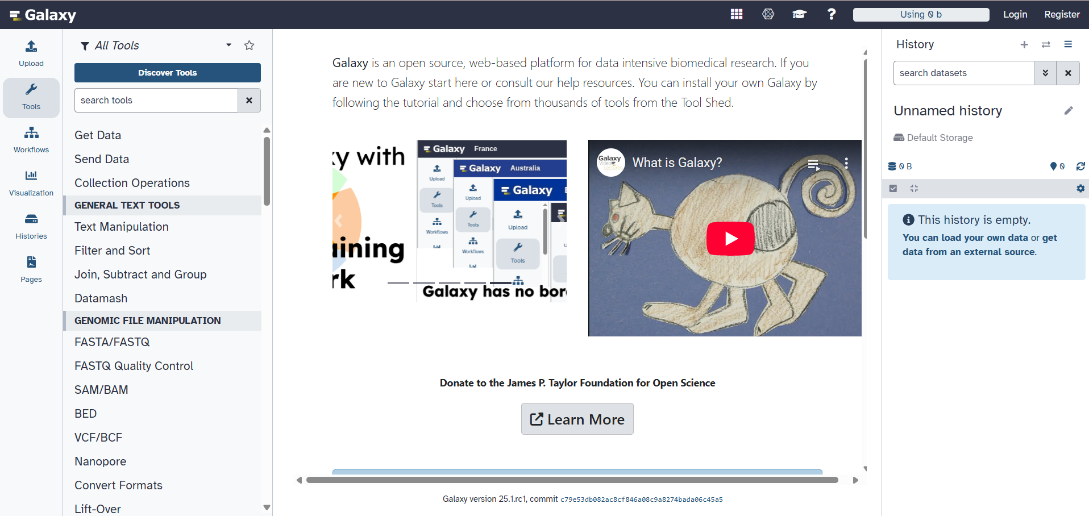The height and width of the screenshot is (516, 1089).
Task: Toggle favorites star in tool panel
Action: pos(249,45)
